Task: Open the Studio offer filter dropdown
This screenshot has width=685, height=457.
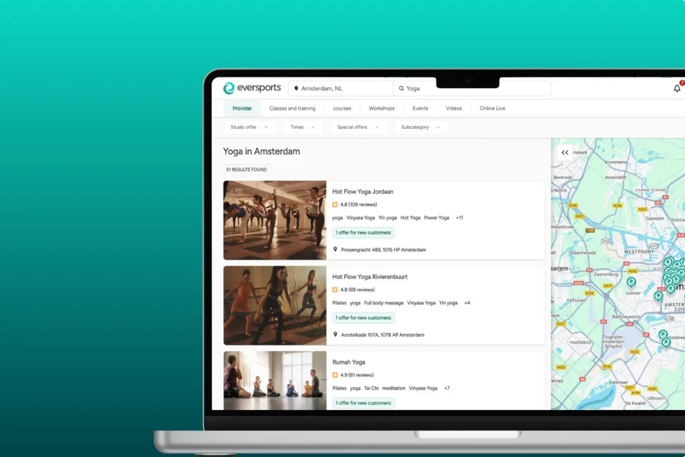Action: (x=249, y=127)
